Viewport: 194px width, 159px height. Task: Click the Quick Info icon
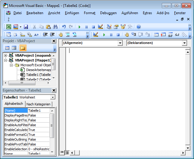pos(23,35)
